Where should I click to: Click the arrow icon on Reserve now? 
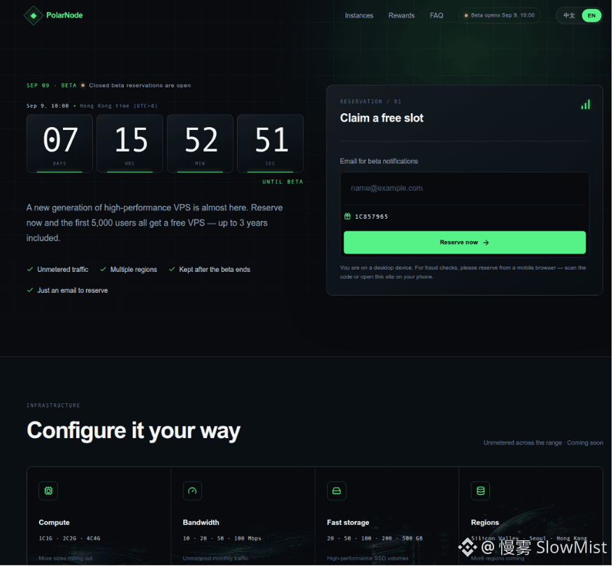coord(486,242)
